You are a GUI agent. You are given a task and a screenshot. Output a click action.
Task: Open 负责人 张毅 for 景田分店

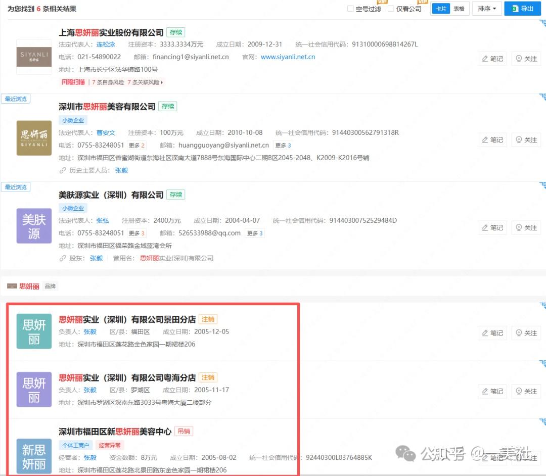pos(90,332)
